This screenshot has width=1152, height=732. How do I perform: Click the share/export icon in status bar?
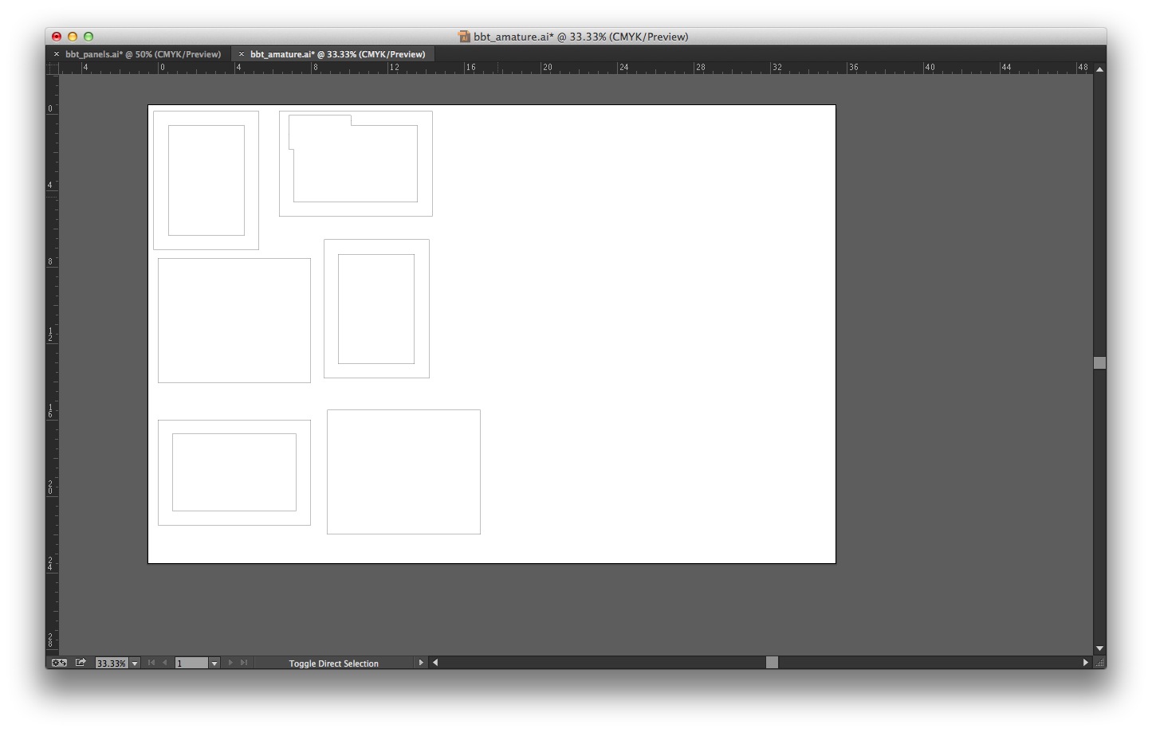click(x=81, y=663)
